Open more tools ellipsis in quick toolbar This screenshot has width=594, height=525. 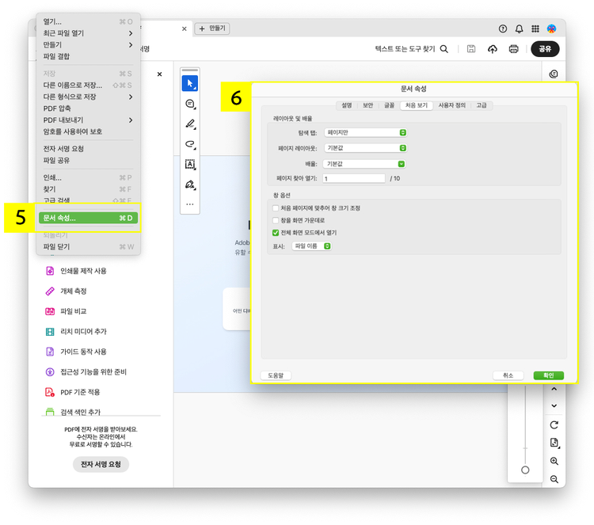(190, 204)
